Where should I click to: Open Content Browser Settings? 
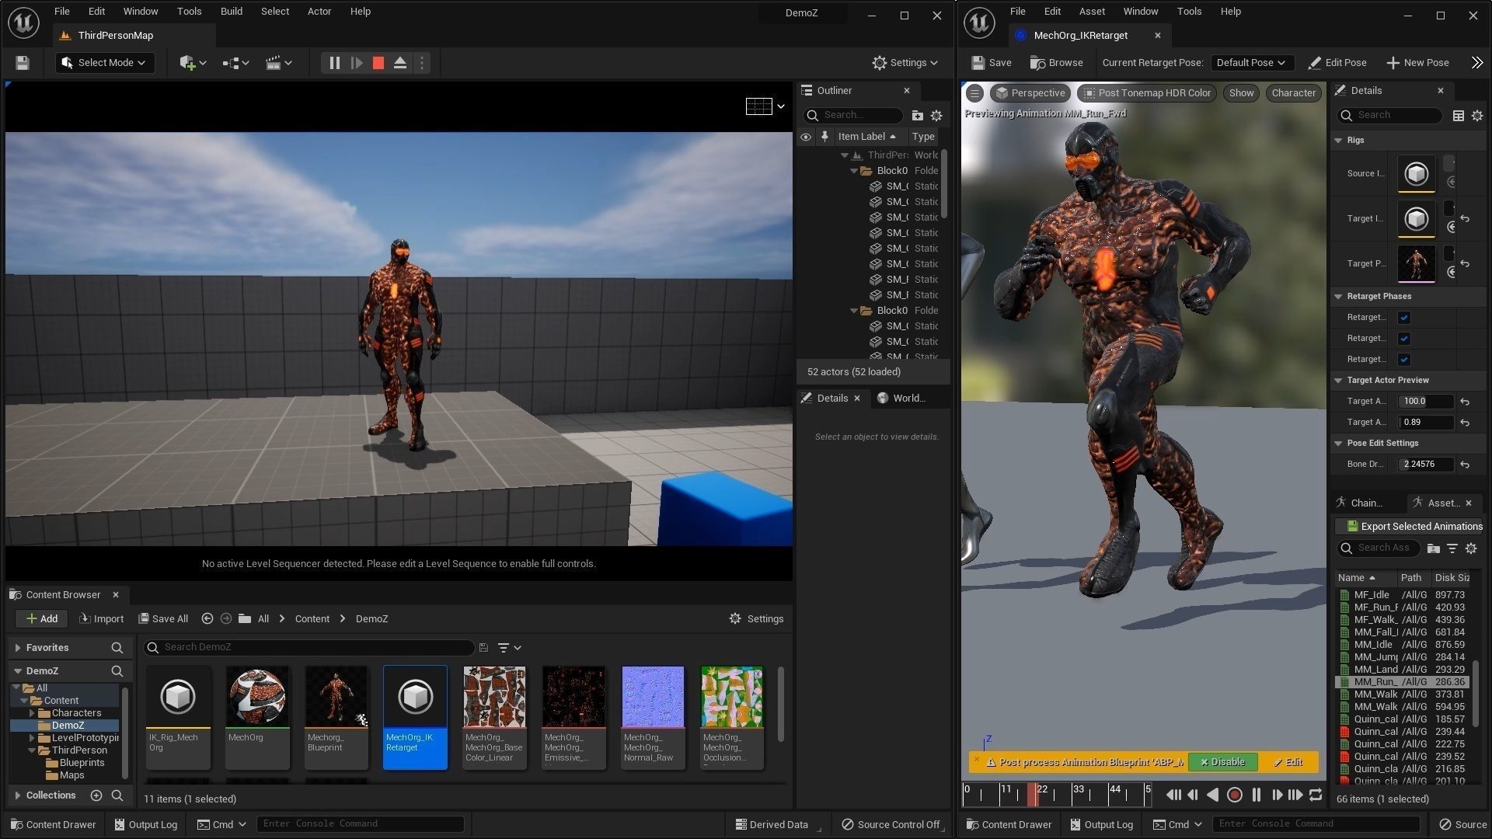(756, 619)
